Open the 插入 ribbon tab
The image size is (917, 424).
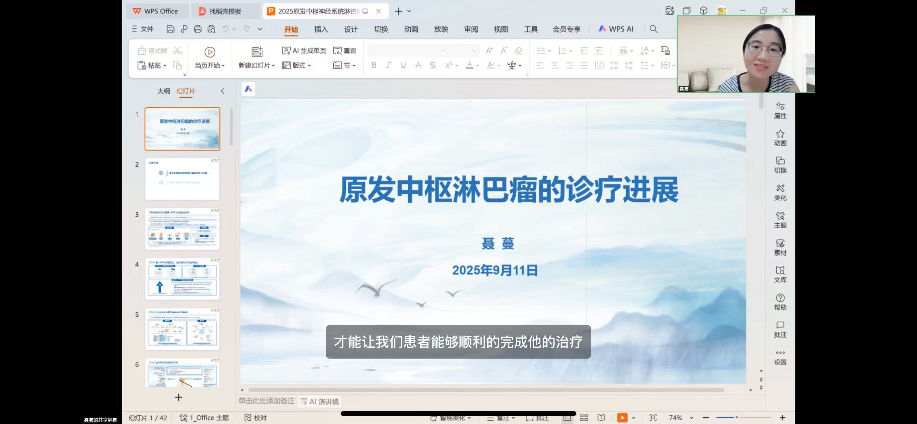coord(321,29)
